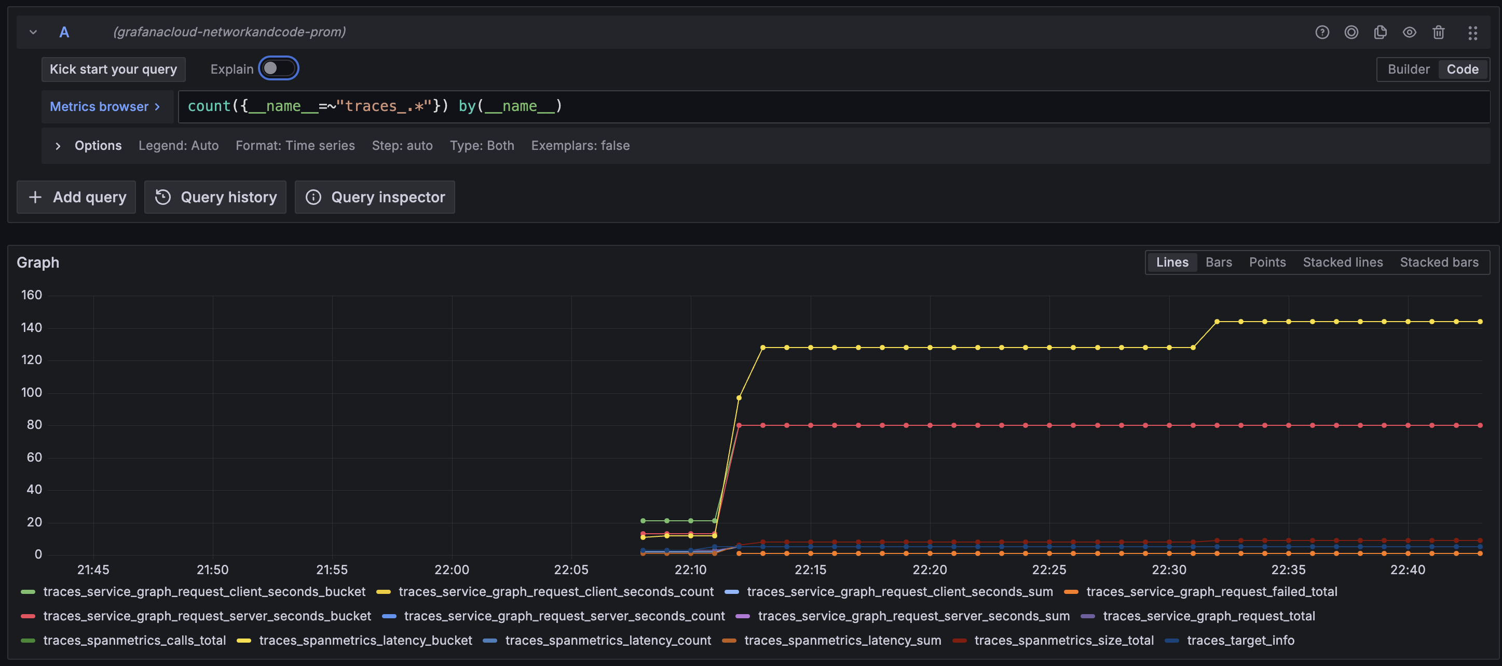Open the Metrics browser
Screen dimensions: 1502x666
pyautogui.click(x=106, y=107)
